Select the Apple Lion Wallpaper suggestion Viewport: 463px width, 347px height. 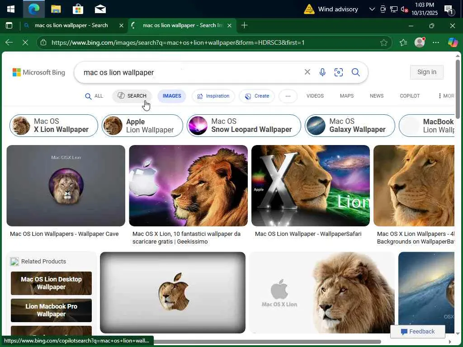(x=142, y=126)
